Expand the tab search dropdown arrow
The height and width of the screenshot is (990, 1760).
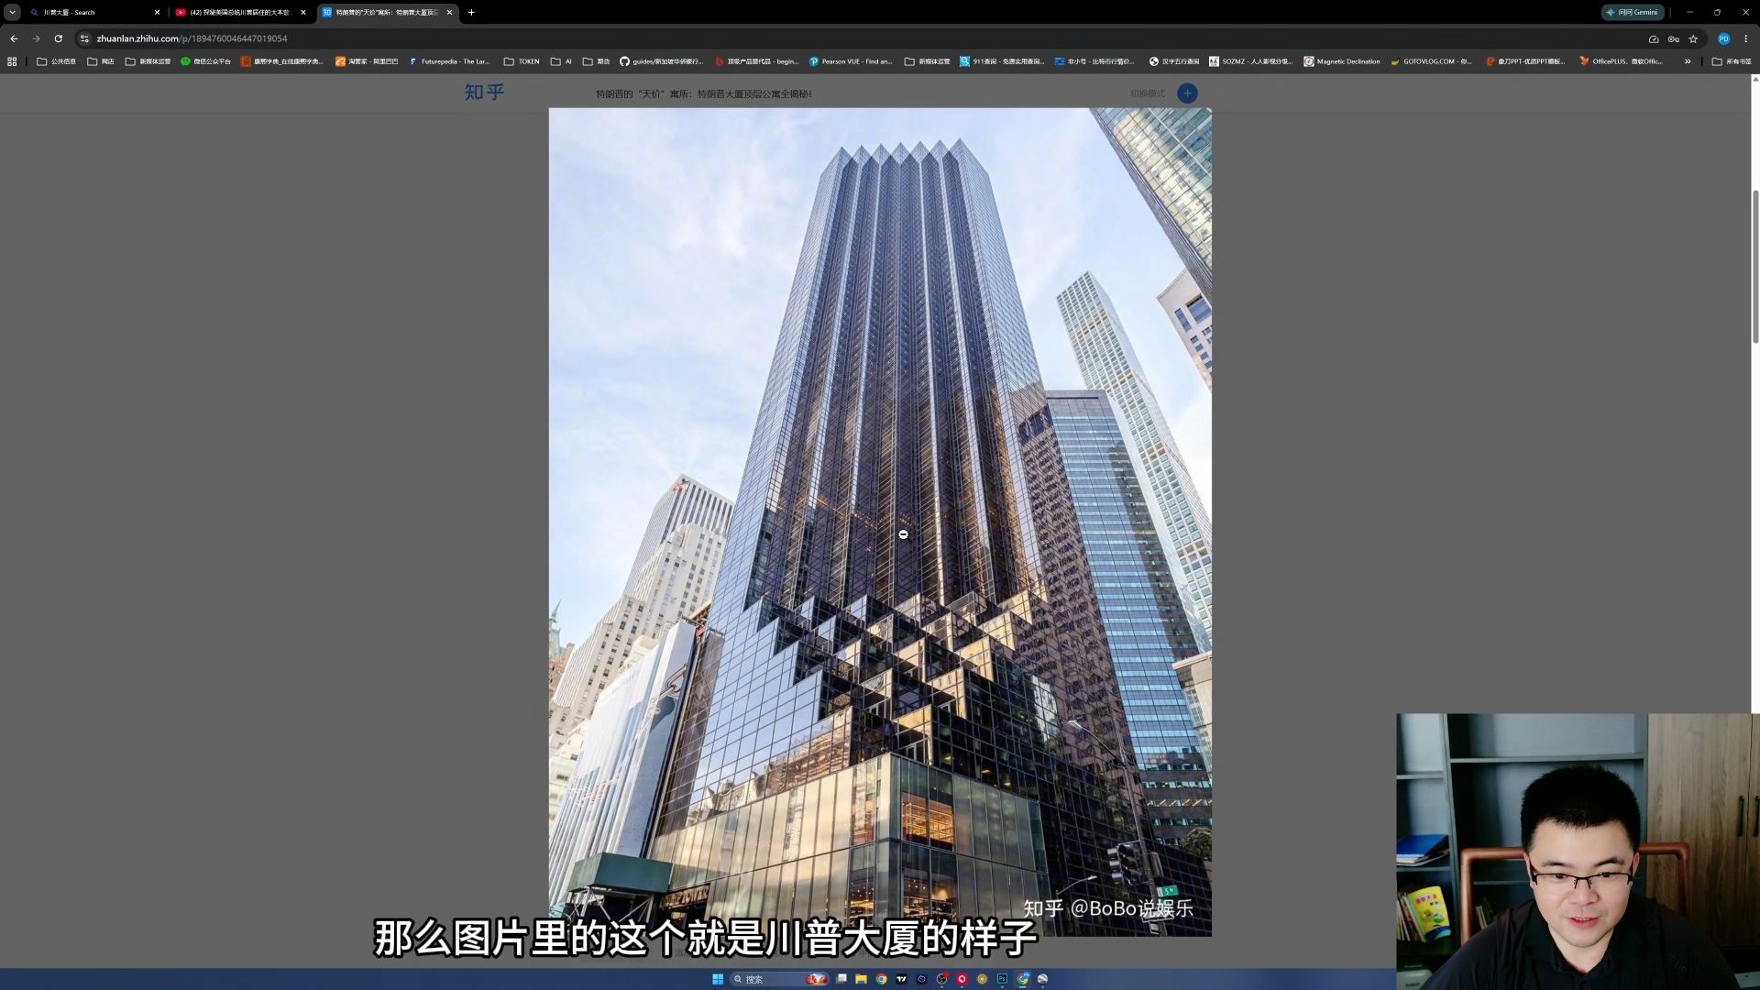pyautogui.click(x=12, y=13)
